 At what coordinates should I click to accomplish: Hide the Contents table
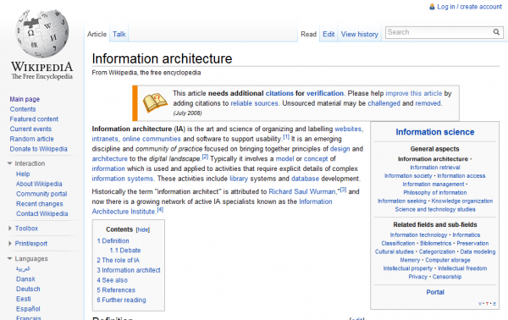click(x=143, y=229)
